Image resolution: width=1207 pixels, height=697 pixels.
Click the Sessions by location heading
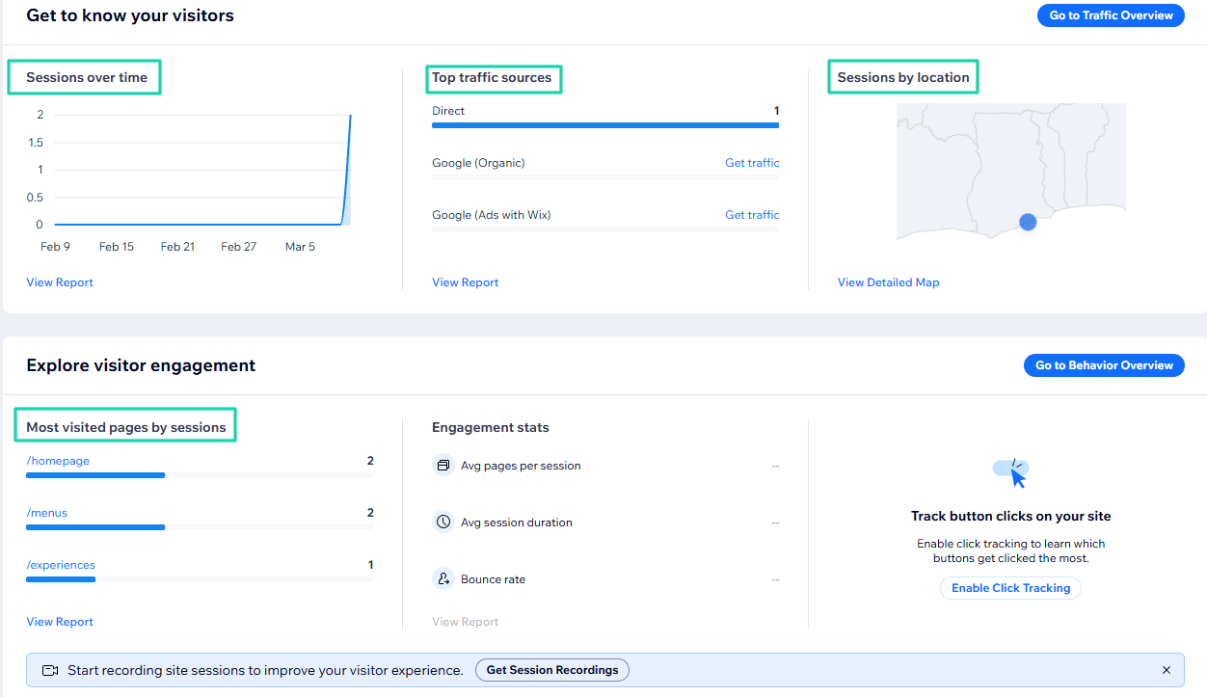pos(903,77)
